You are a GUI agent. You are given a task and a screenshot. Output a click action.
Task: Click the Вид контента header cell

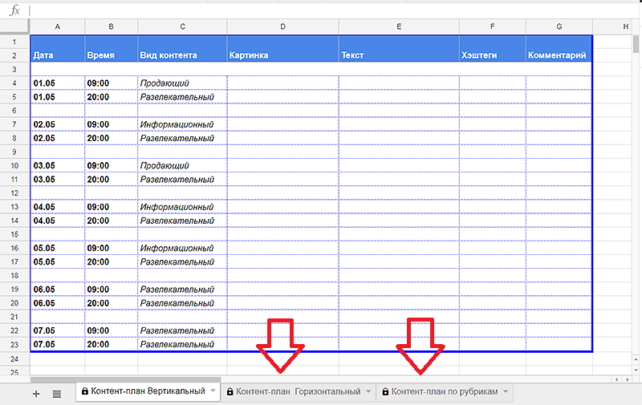pos(182,49)
